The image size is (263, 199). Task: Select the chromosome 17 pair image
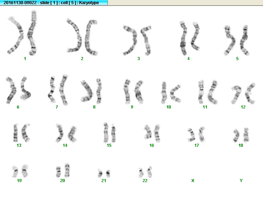tap(196, 134)
